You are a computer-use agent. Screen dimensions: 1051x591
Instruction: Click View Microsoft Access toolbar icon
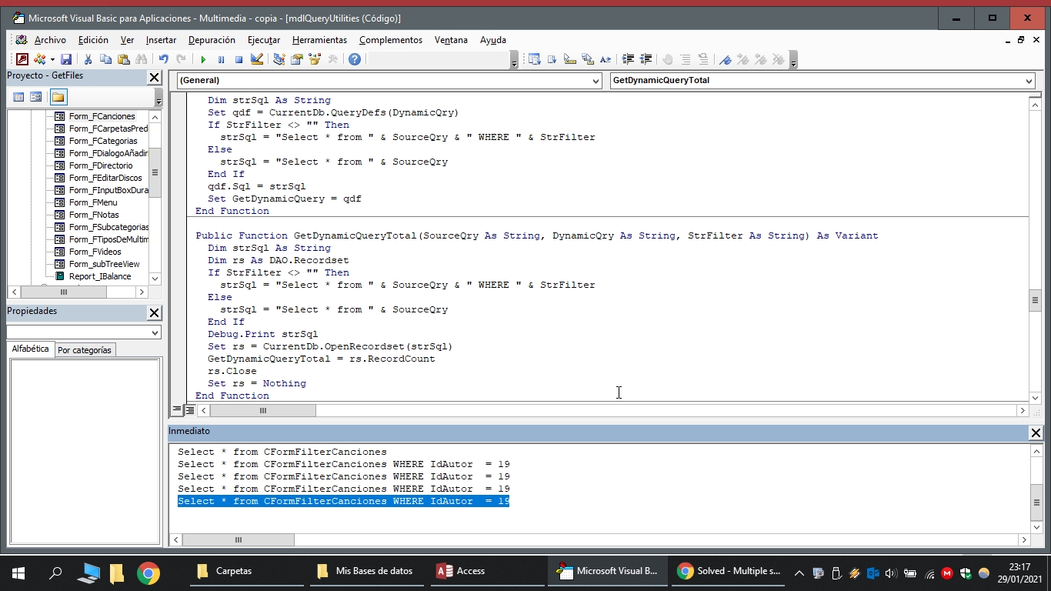(x=22, y=59)
